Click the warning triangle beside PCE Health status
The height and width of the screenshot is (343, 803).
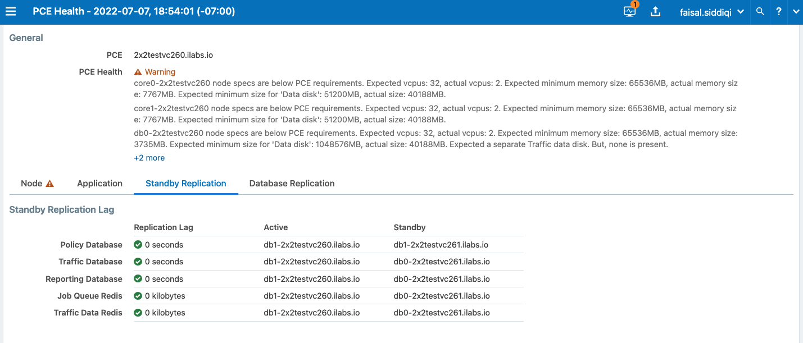tap(137, 71)
